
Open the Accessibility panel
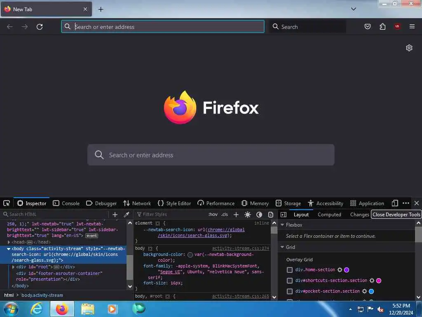pyautogui.click(x=326, y=203)
